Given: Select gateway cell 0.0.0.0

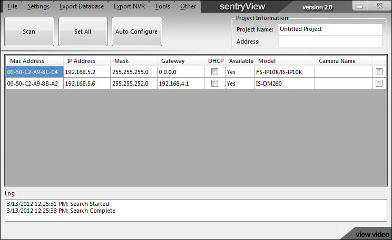Looking at the screenshot, I should click(x=181, y=72).
